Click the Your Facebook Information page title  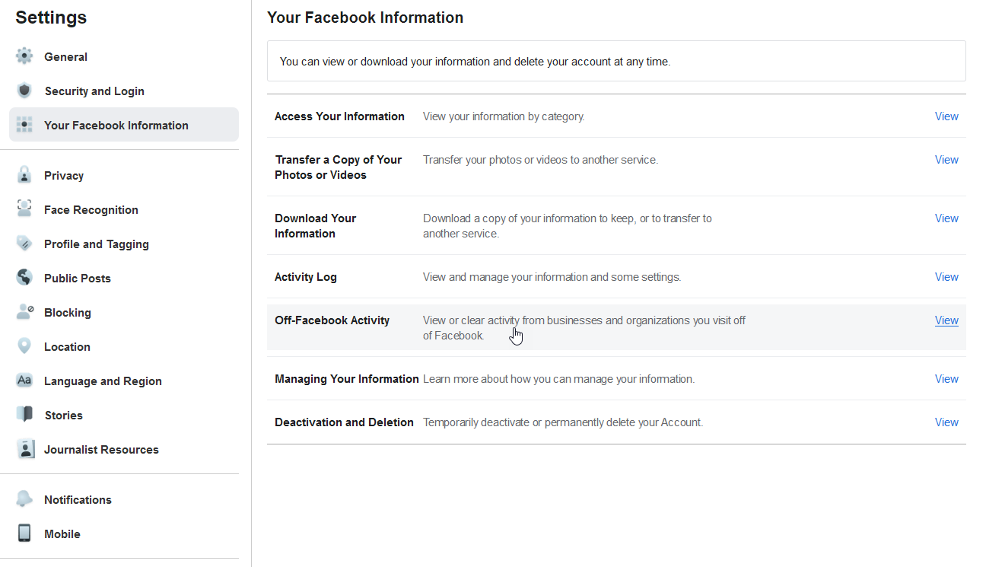click(365, 18)
